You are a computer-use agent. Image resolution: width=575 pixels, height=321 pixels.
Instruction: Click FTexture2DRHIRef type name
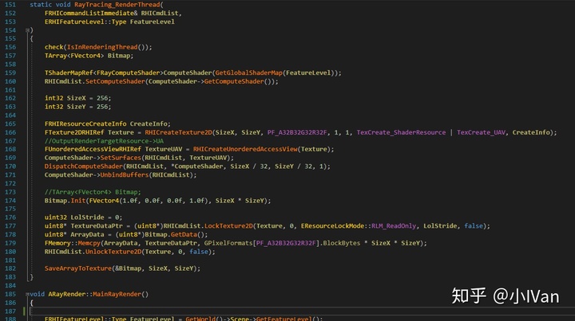[x=74, y=132]
